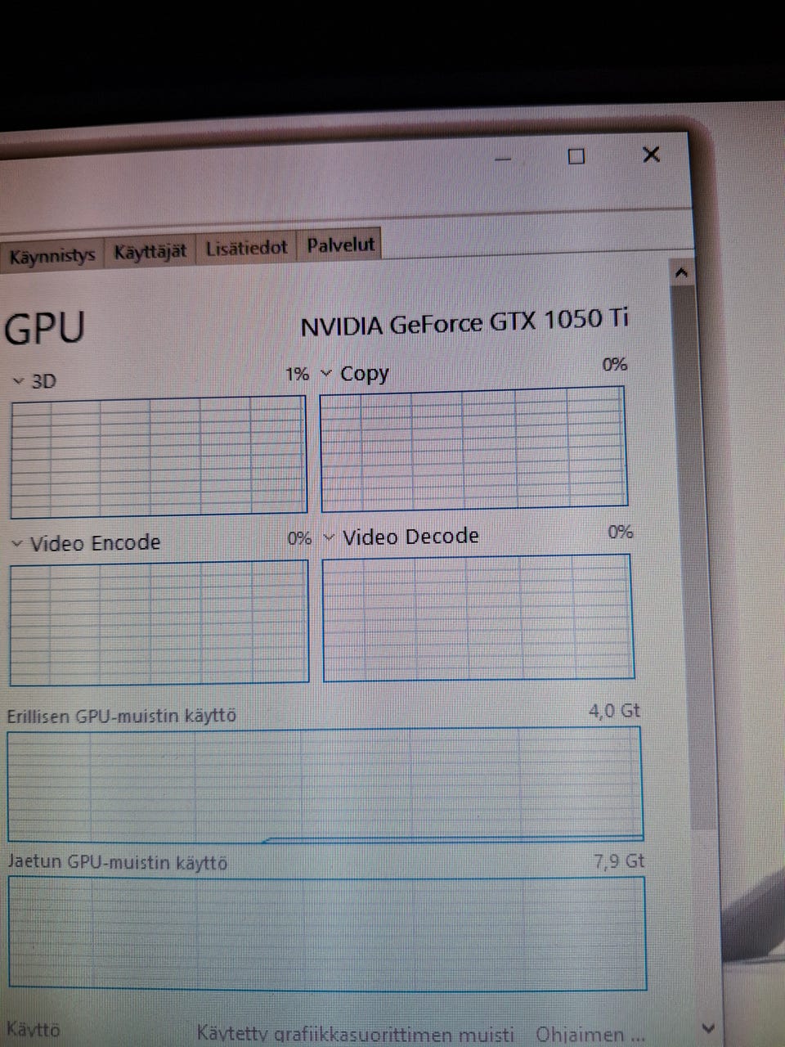Open the Copy engine dropdown chevron
This screenshot has height=1047, width=785.
[326, 374]
